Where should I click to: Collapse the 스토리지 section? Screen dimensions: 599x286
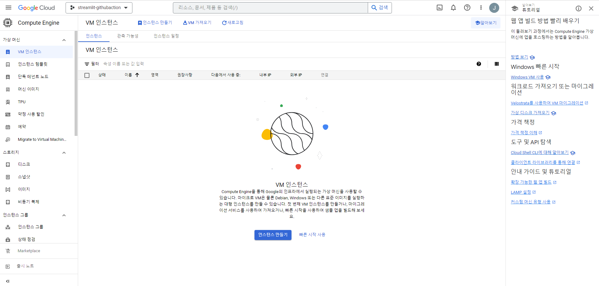point(64,153)
